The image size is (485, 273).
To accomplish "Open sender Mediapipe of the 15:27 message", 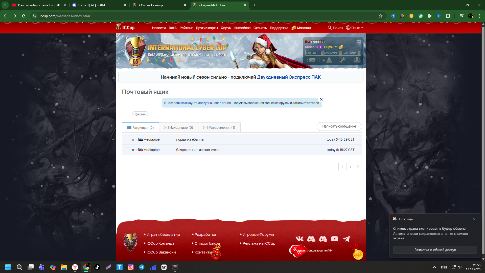I will pyautogui.click(x=151, y=150).
